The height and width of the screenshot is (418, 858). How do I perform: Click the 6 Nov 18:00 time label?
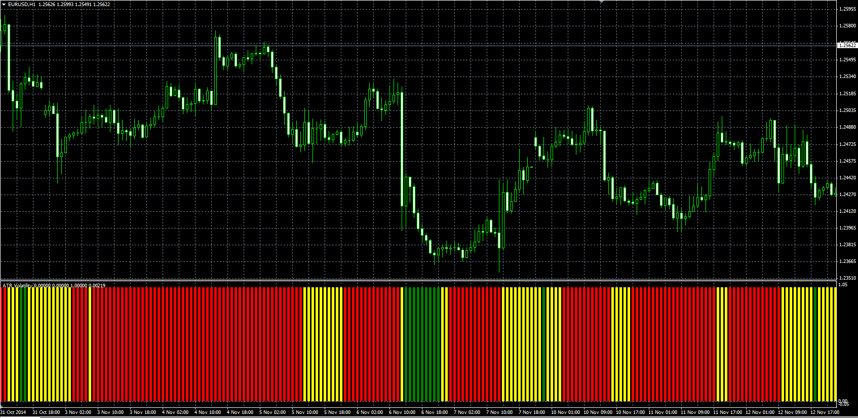point(435,412)
